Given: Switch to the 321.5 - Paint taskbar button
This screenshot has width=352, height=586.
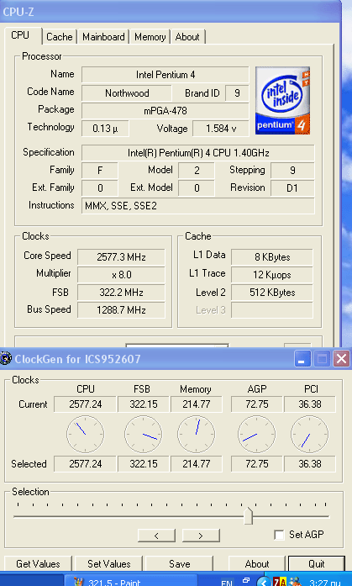Looking at the screenshot, I should pyautogui.click(x=131, y=582).
